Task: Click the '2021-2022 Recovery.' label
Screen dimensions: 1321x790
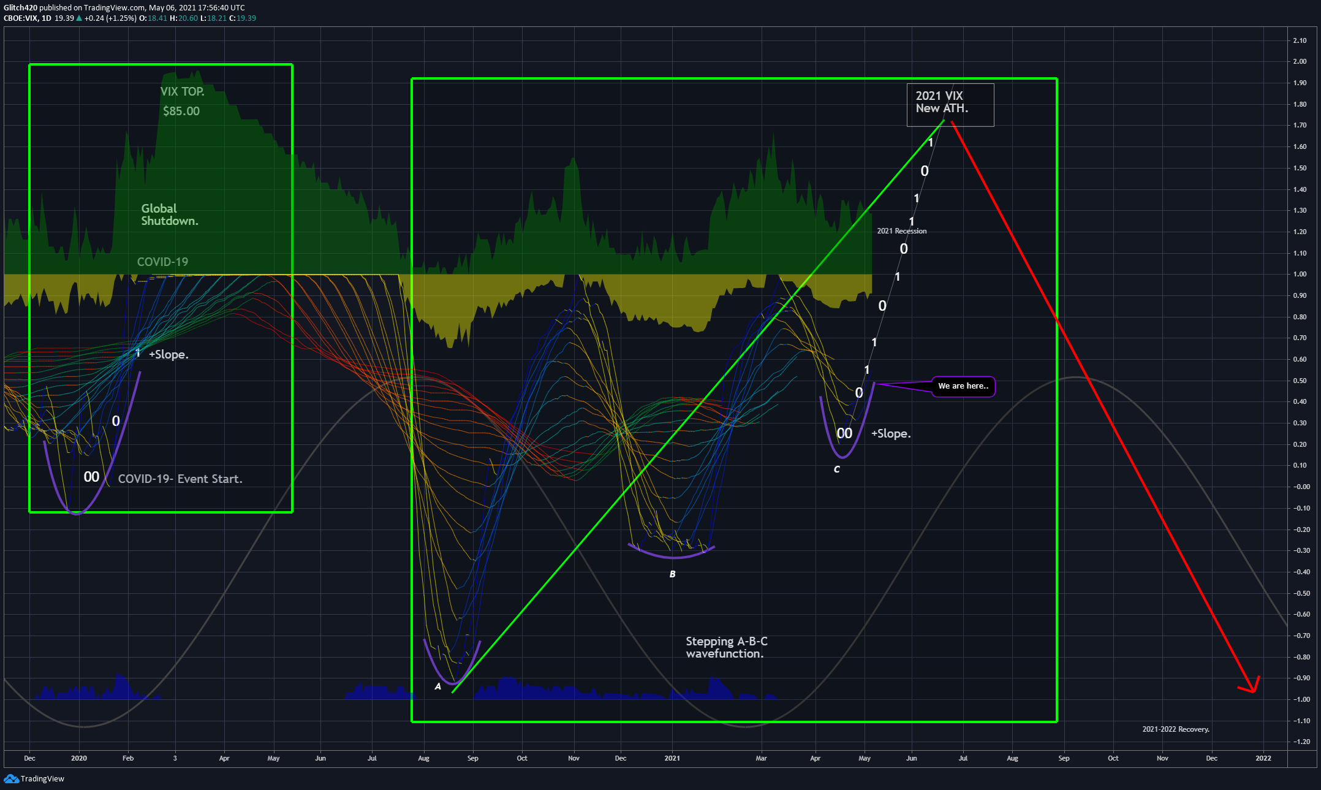Action: tap(1176, 729)
